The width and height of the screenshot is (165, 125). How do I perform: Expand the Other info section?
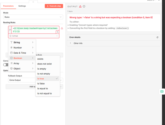[x=78, y=43]
